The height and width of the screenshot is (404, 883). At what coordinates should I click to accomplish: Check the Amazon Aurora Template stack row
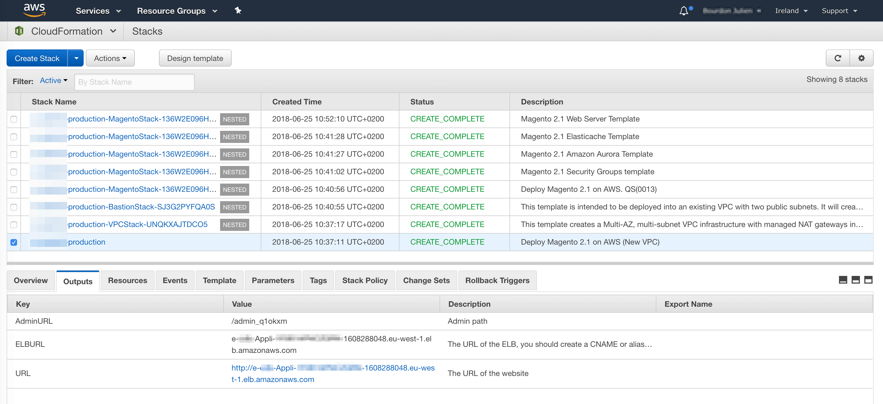(x=14, y=154)
